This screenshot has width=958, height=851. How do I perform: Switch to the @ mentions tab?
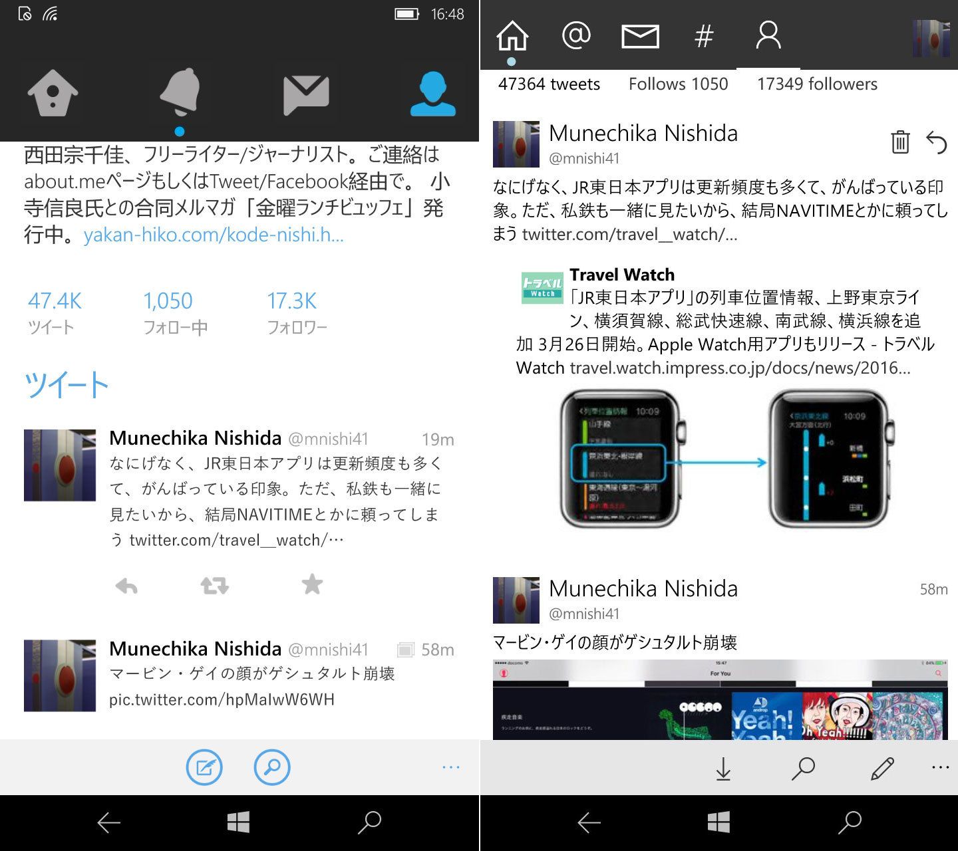pos(576,35)
